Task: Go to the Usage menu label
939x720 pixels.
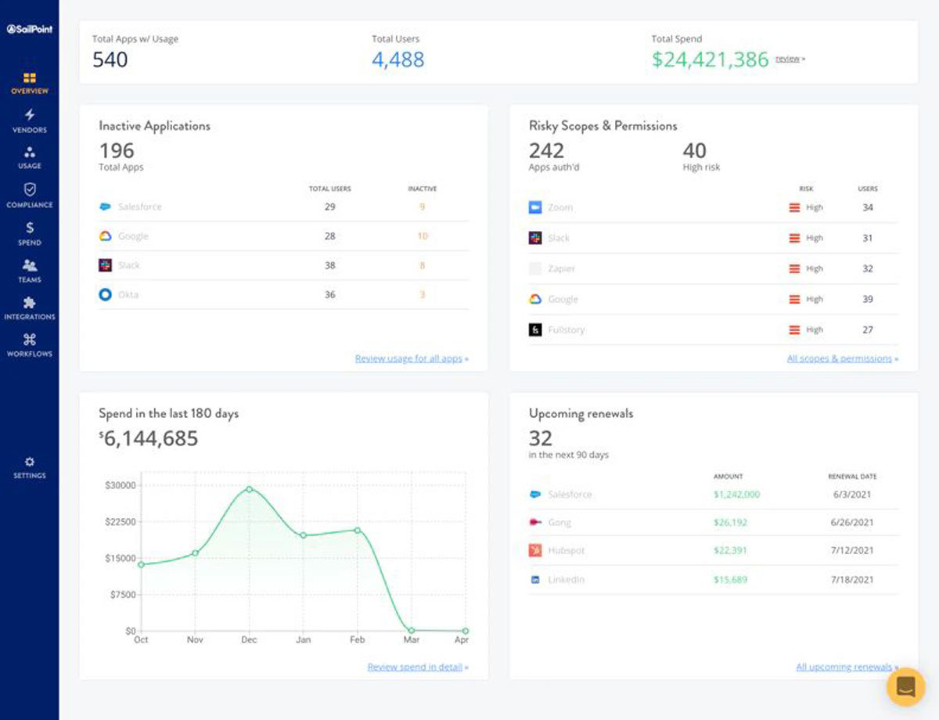Action: pyautogui.click(x=30, y=166)
